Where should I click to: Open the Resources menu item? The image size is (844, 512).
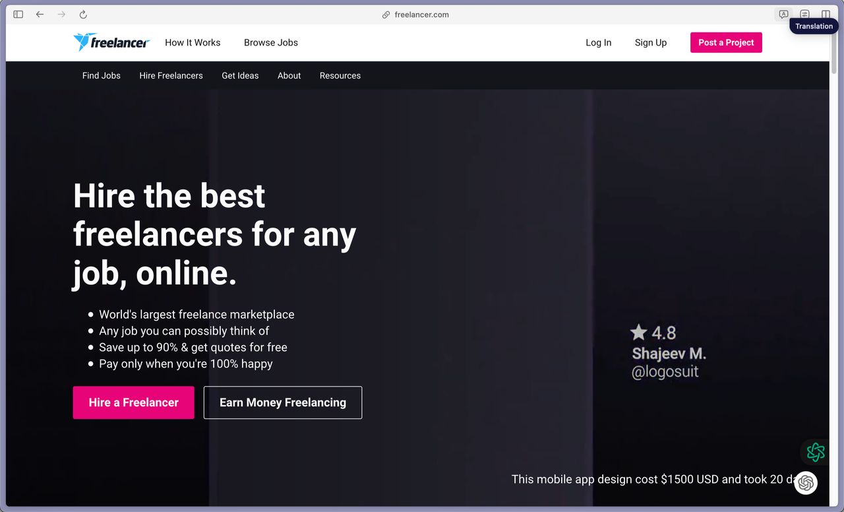tap(340, 76)
